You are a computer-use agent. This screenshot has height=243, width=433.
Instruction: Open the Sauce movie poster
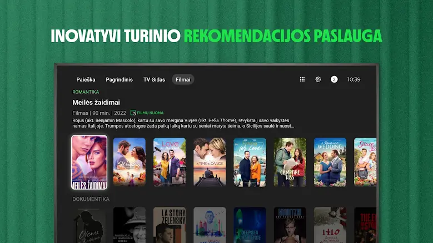tap(365, 162)
